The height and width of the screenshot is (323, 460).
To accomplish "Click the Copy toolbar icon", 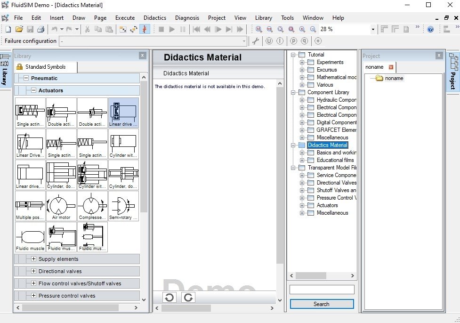I will (98, 29).
